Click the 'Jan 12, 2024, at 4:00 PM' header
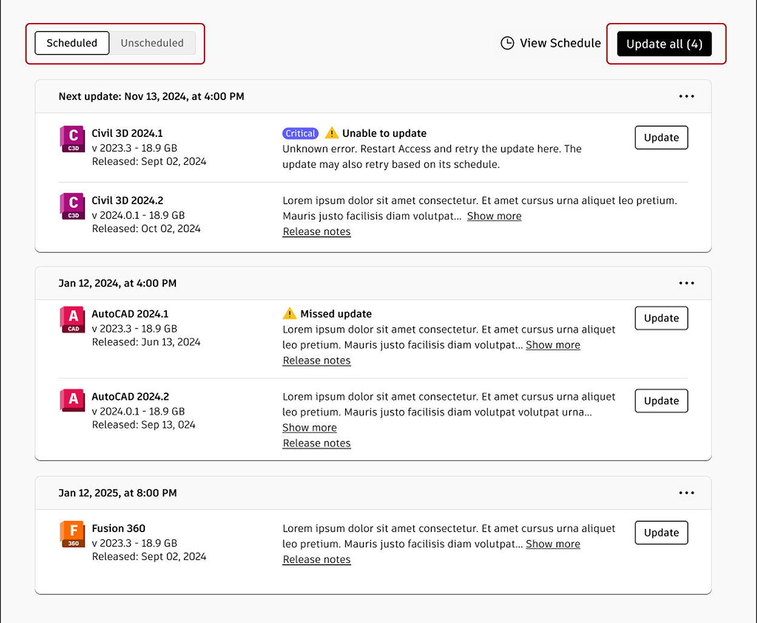Image resolution: width=757 pixels, height=623 pixels. coord(118,283)
